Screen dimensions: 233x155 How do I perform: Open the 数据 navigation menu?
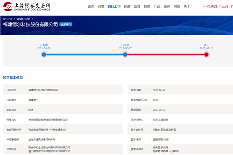[147, 7]
